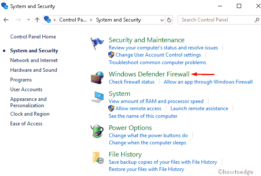Screen dimensions: 261x176
Task: View amount of RAM and processor speed
Action: point(156,101)
